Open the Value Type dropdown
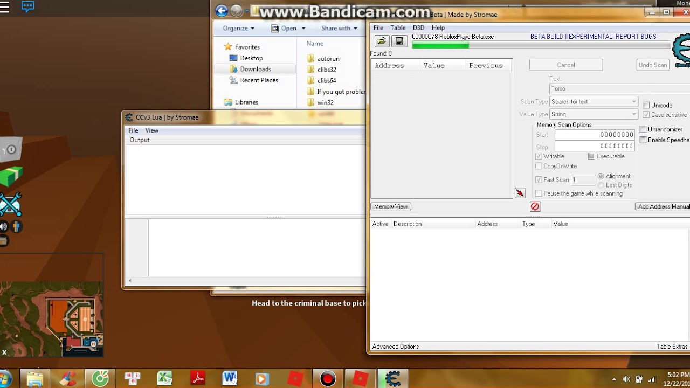Viewport: 690px width, 388px height. point(594,114)
